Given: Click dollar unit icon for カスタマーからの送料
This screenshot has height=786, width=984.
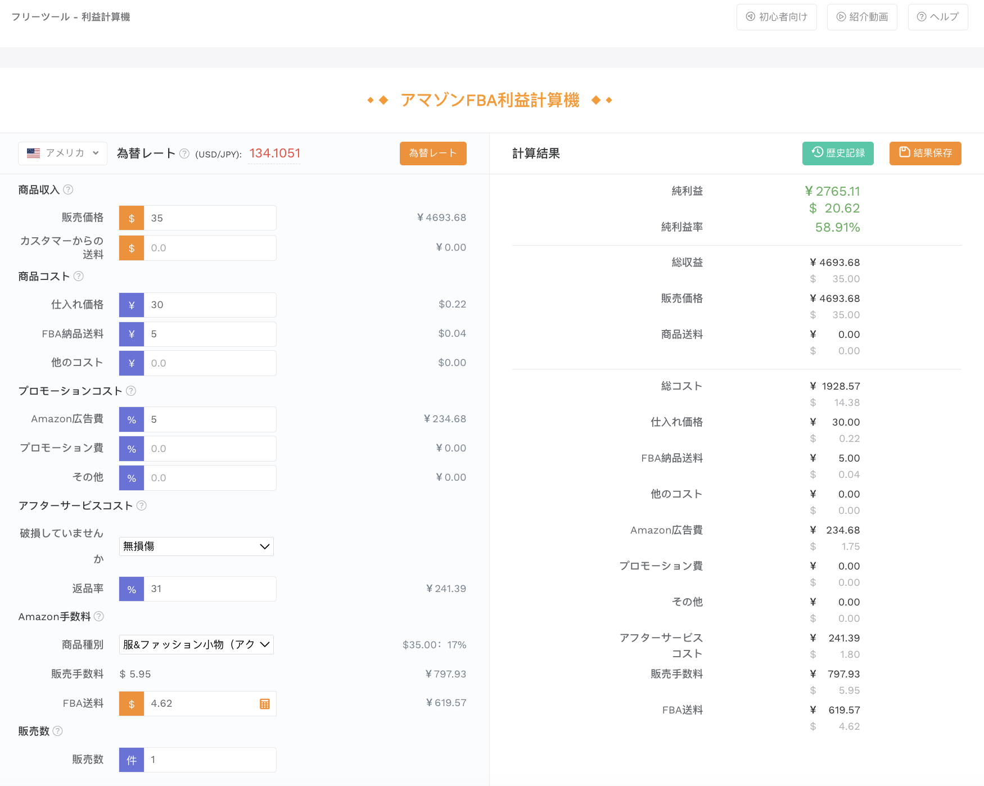Looking at the screenshot, I should (x=132, y=248).
